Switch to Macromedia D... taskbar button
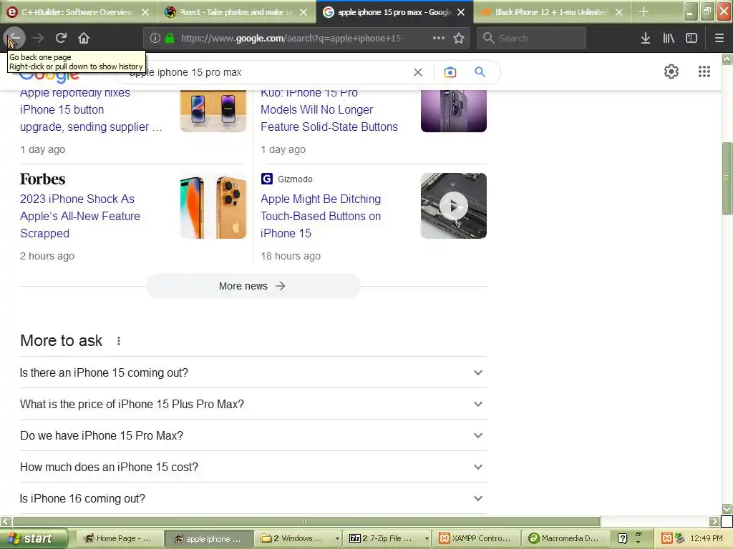Image resolution: width=733 pixels, height=549 pixels. tap(566, 538)
